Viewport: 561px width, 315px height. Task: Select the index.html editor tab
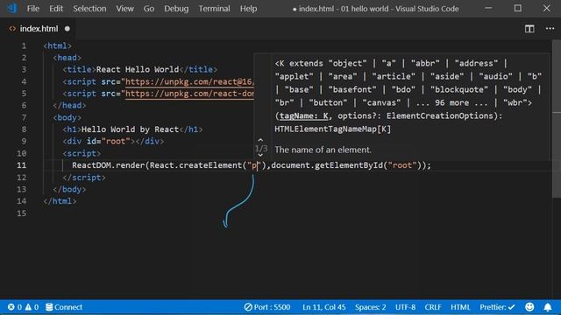click(x=39, y=29)
